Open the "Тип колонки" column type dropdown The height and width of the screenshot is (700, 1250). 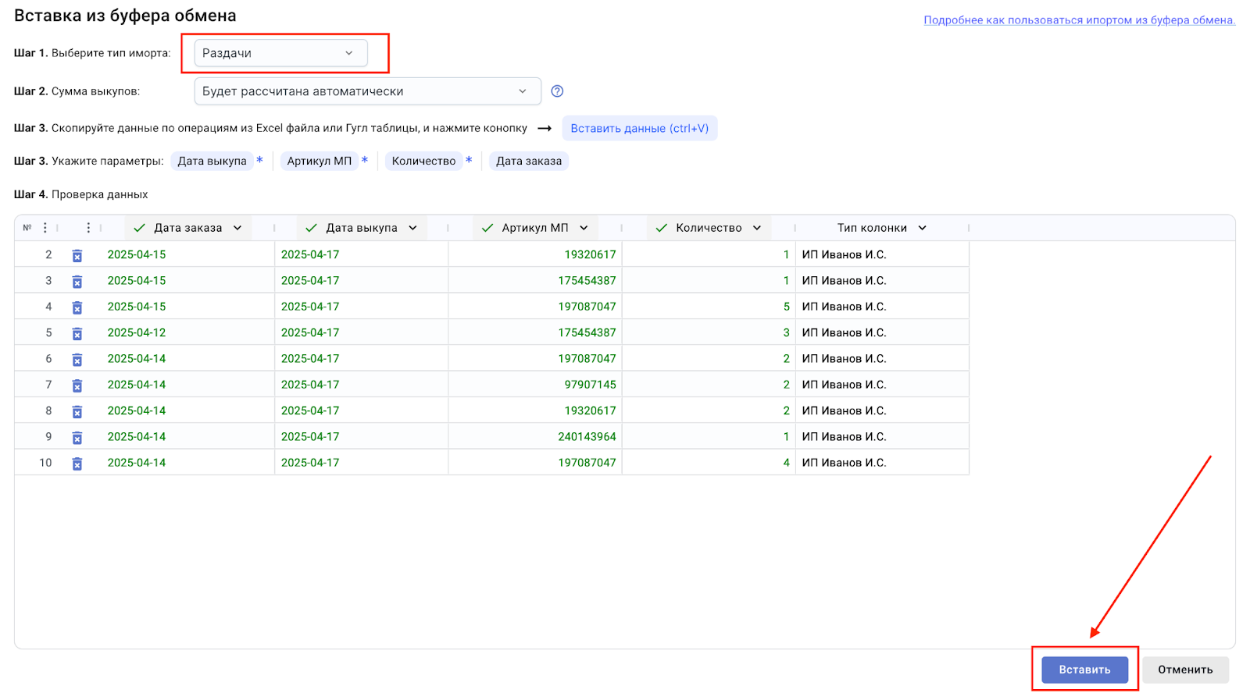tap(881, 228)
